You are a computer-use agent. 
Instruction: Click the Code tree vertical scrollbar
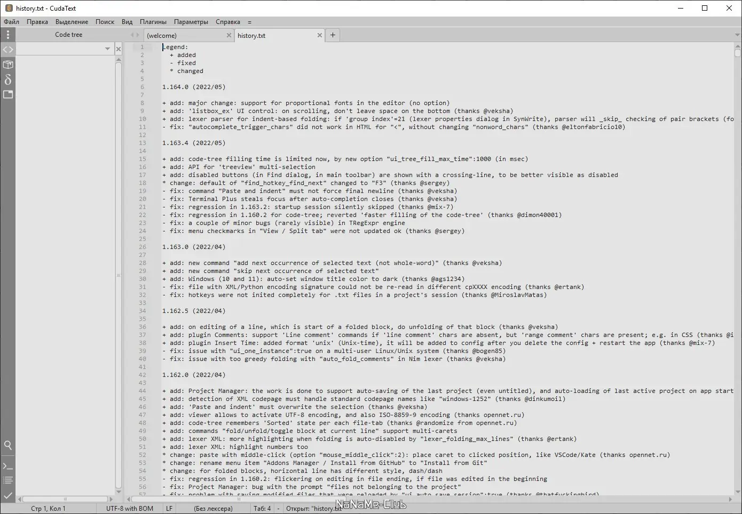[119, 276]
